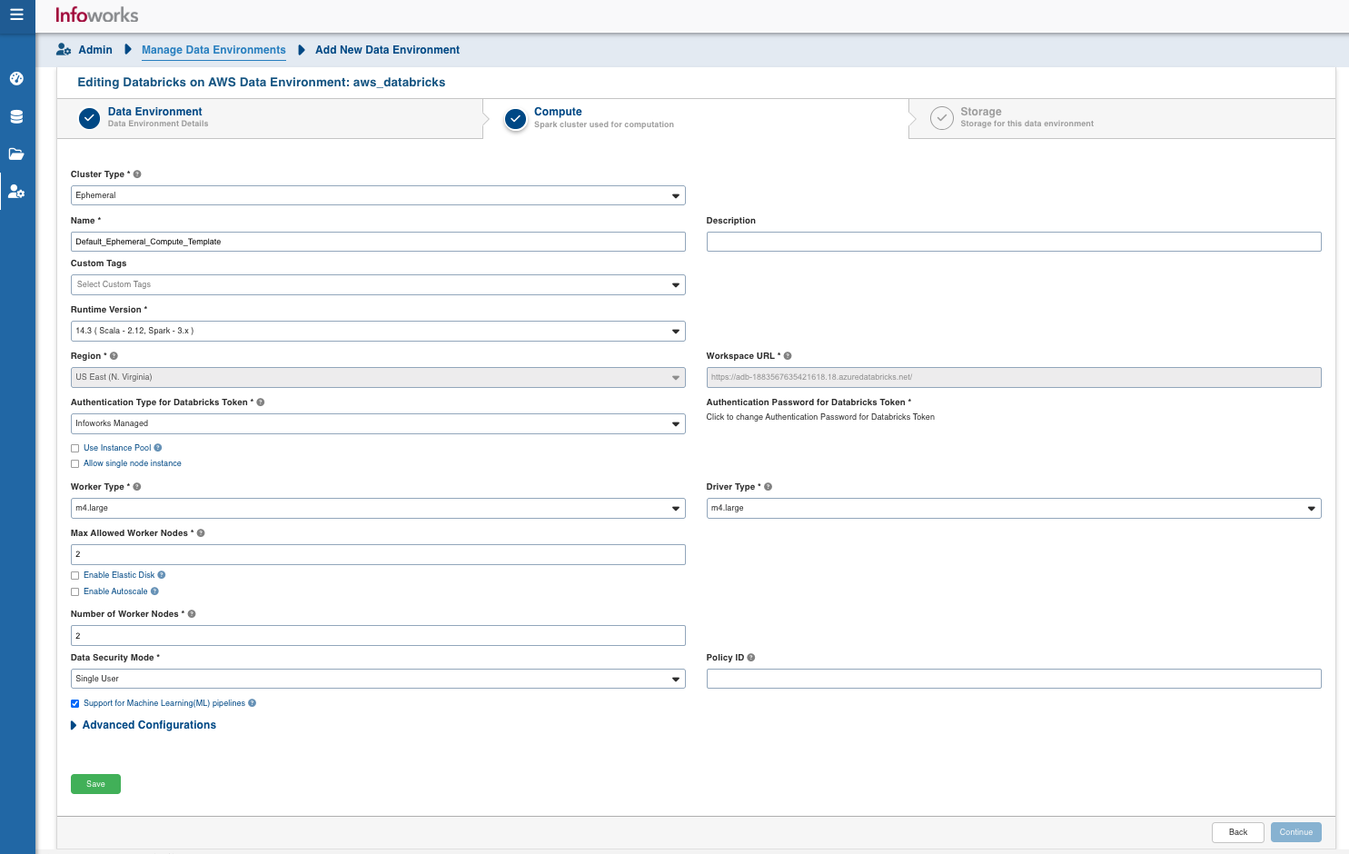
Task: Check Allow single node instance
Action: pyautogui.click(x=75, y=464)
